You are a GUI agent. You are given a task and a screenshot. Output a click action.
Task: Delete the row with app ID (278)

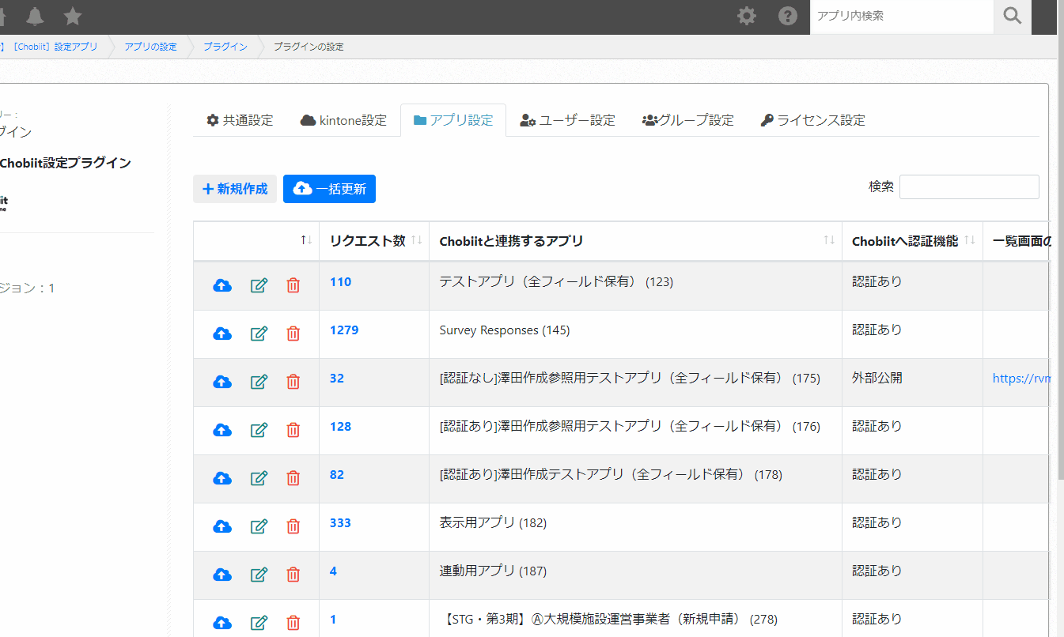point(293,623)
